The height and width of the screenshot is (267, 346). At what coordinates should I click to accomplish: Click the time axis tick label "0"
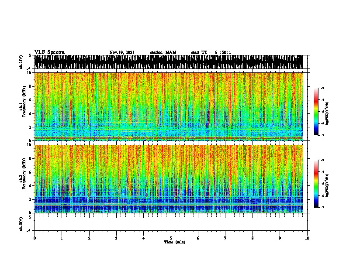pyautogui.click(x=35, y=238)
